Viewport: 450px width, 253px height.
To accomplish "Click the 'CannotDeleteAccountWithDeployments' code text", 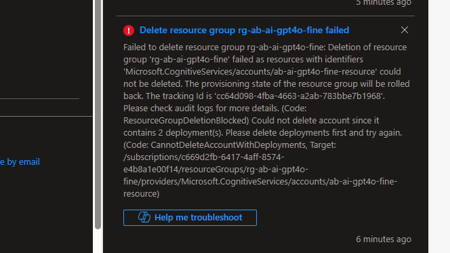I will 228,145.
